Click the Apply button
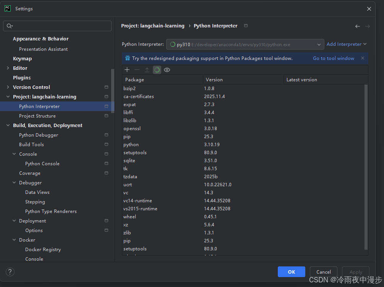384x287 pixels. coord(356,272)
